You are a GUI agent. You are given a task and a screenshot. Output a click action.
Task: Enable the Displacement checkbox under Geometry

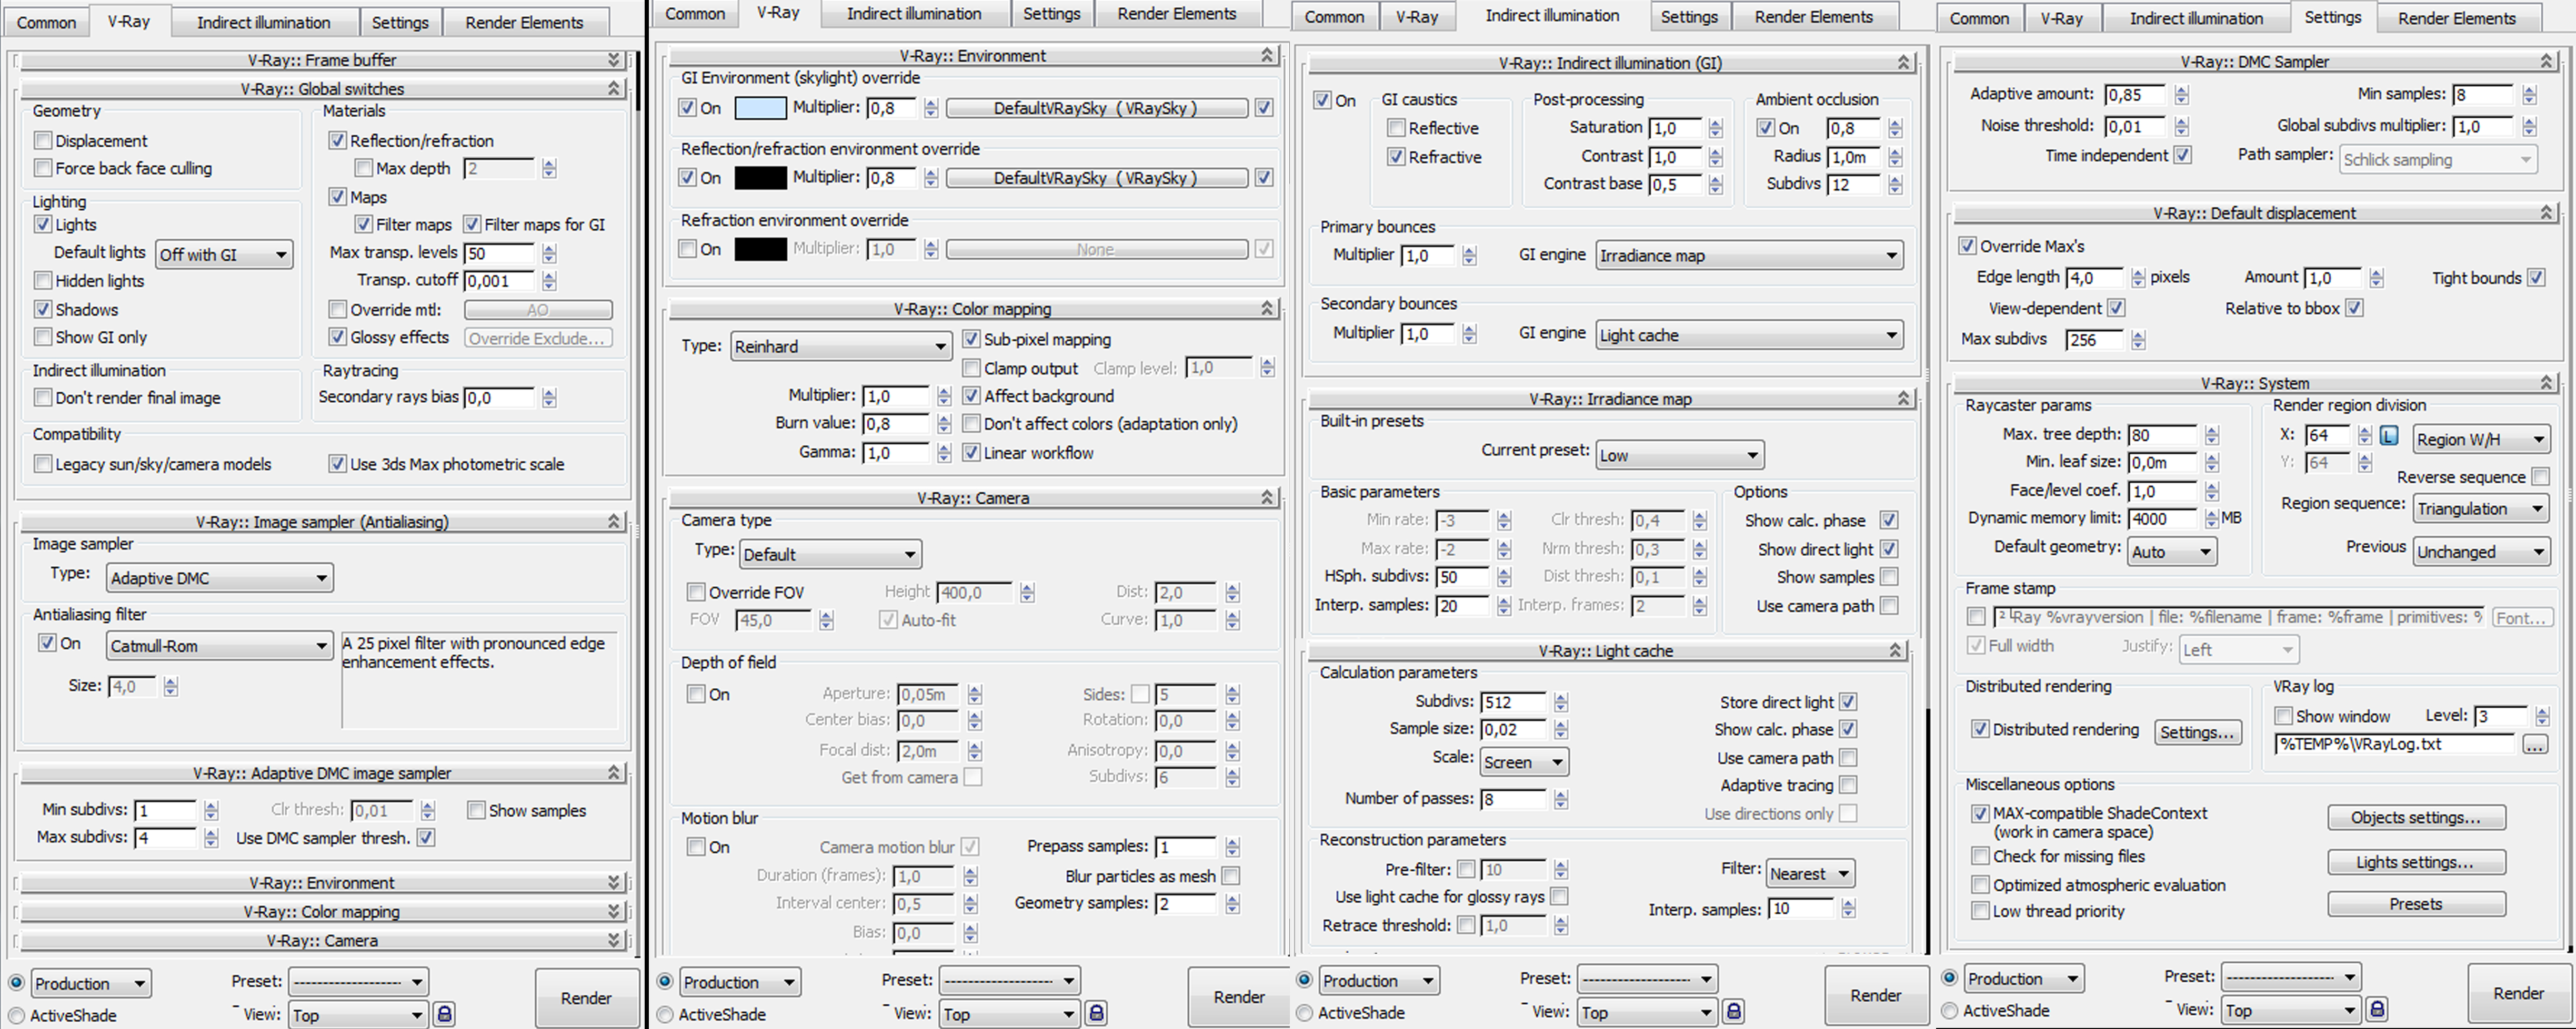point(43,141)
